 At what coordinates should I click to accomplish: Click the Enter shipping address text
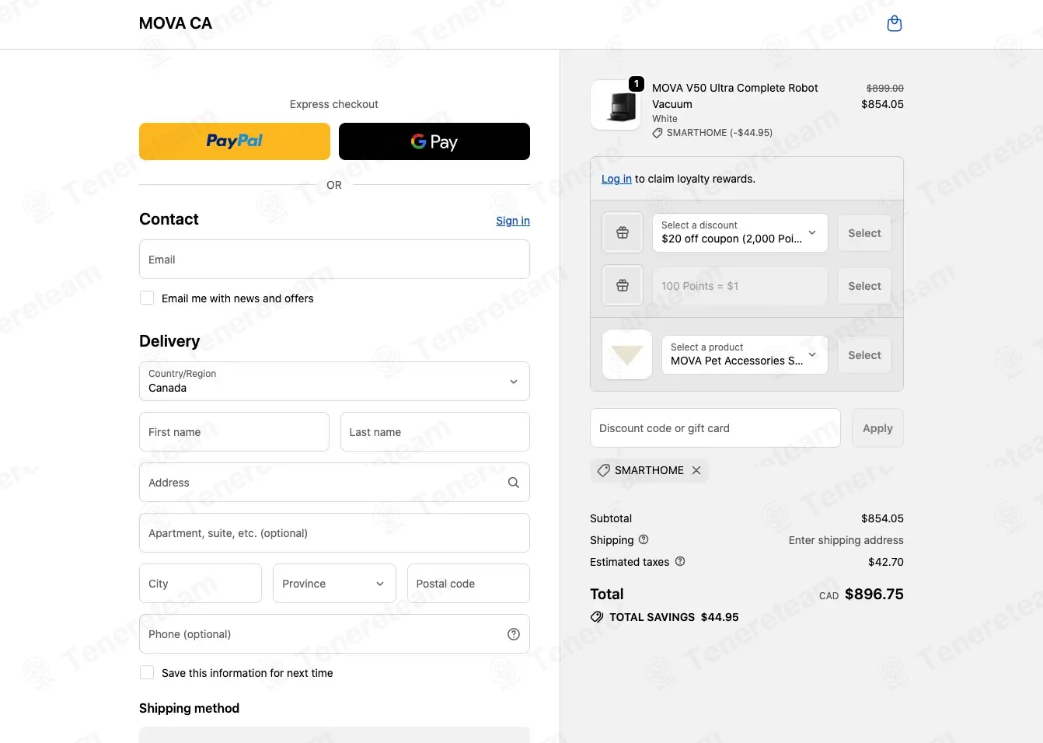click(x=846, y=540)
